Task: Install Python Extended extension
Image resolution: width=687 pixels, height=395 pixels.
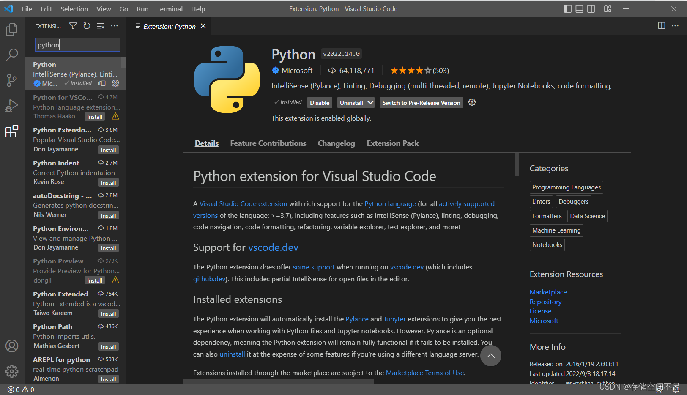Action: point(109,314)
